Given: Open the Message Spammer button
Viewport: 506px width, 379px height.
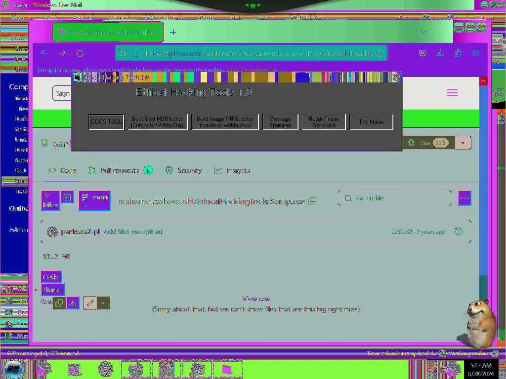Looking at the screenshot, I should [280, 122].
